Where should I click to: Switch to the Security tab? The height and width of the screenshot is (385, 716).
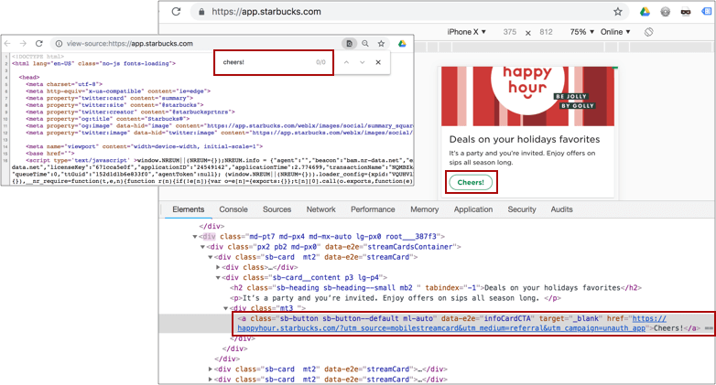point(522,209)
